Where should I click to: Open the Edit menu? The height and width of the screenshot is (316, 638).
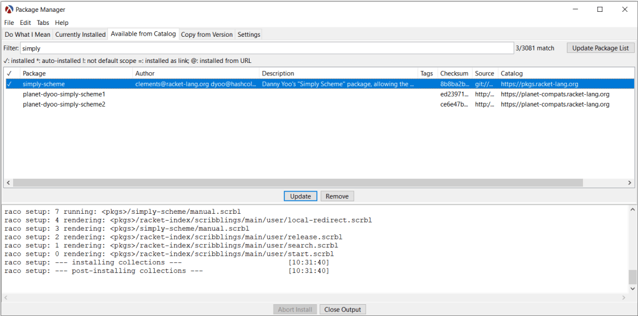pyautogui.click(x=25, y=22)
